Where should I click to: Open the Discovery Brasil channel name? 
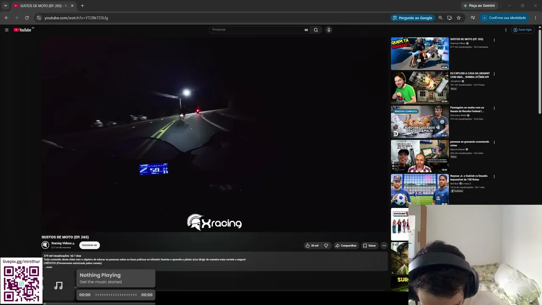458,115
